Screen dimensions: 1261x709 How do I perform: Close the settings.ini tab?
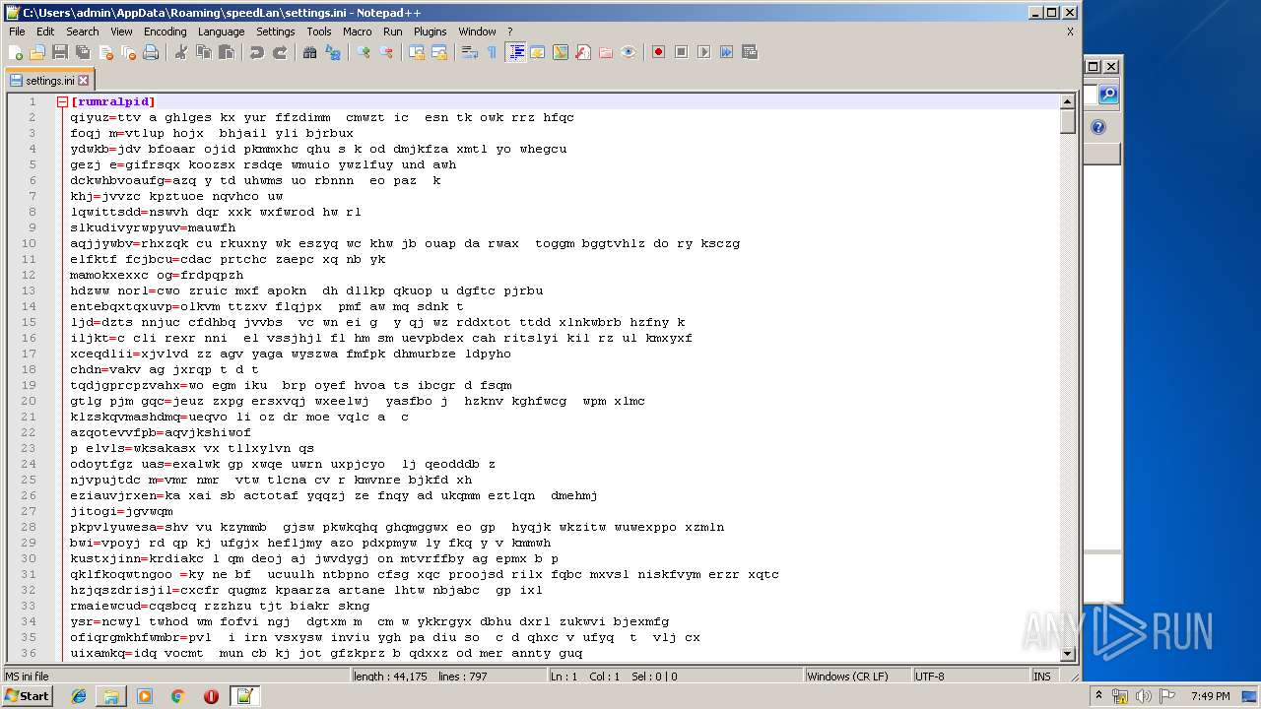[83, 81]
